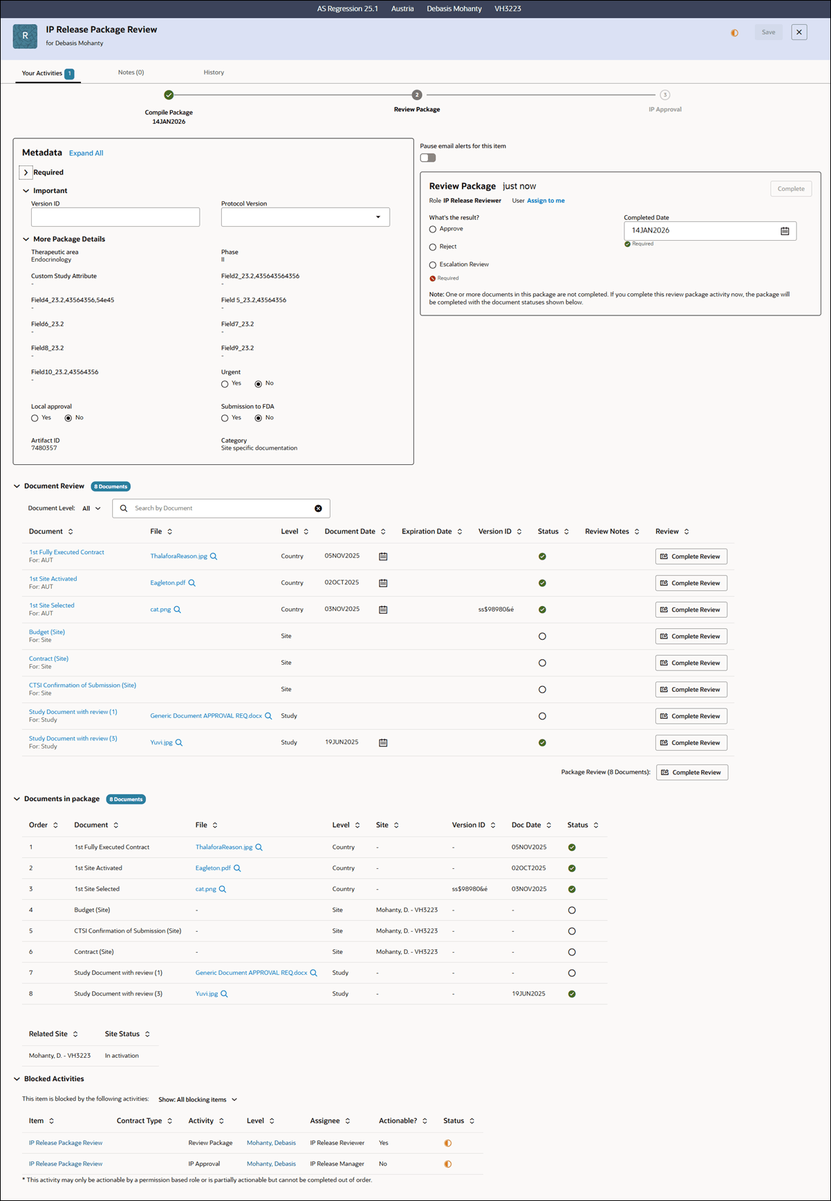
Task: Set Submission to FDA to No
Action: (x=259, y=419)
